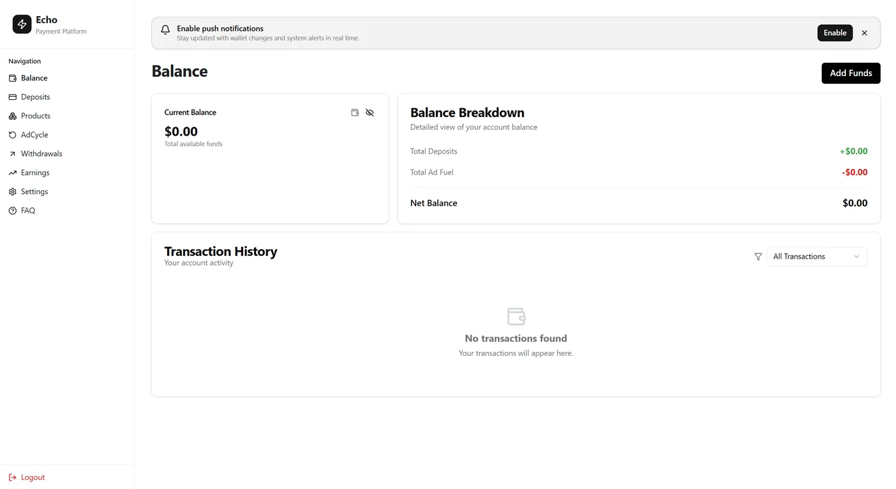Click the wallet icon in Current Balance card
Image resolution: width=896 pixels, height=489 pixels.
click(355, 113)
